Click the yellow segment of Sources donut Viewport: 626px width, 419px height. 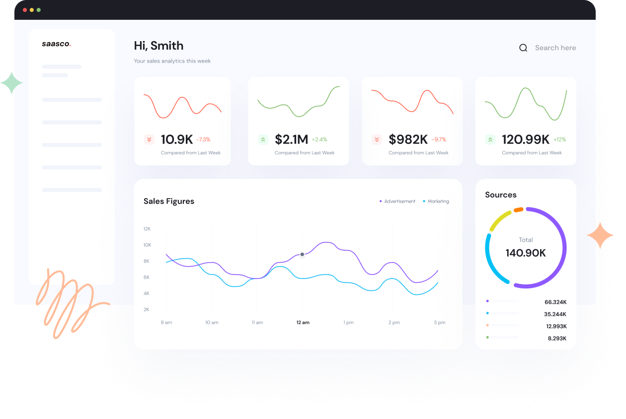pos(499,220)
